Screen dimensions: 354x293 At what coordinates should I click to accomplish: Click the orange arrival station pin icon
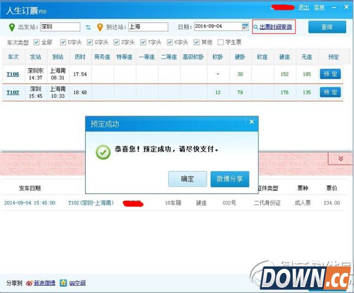click(100, 27)
